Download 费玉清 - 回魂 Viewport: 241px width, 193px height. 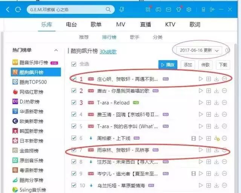click(217, 114)
